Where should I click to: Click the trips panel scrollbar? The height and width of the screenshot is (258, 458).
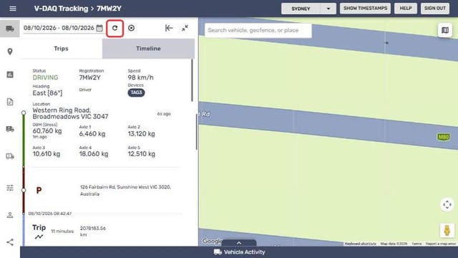192,80
